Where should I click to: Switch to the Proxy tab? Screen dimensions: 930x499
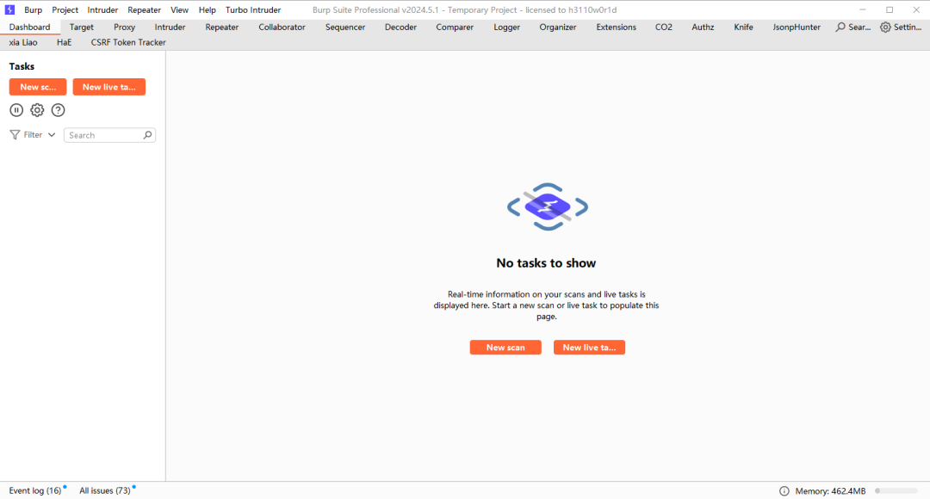[x=125, y=28]
